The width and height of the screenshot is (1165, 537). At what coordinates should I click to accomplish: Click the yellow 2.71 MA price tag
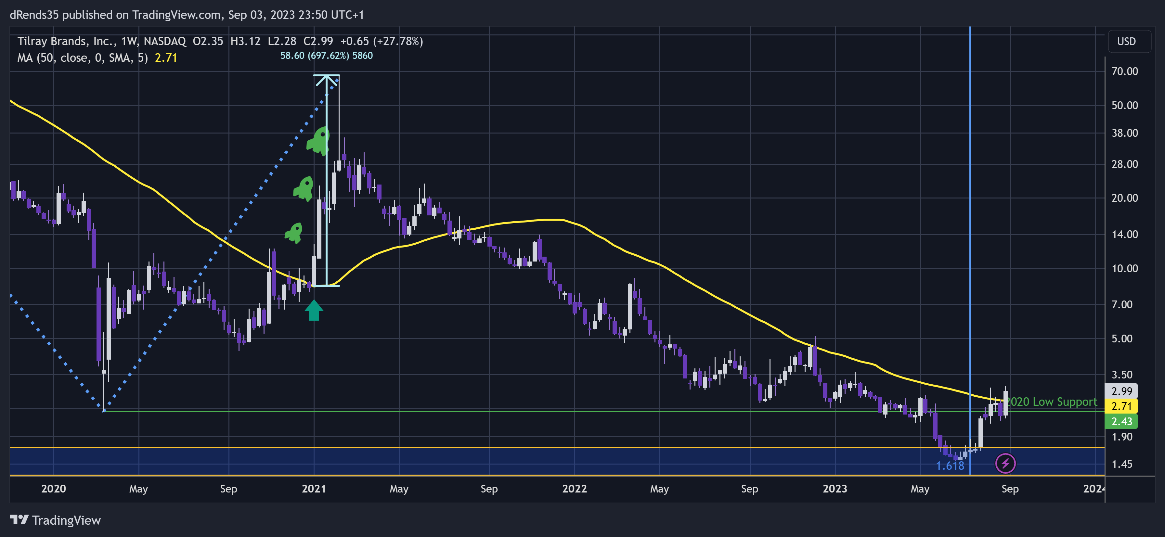coord(1121,406)
